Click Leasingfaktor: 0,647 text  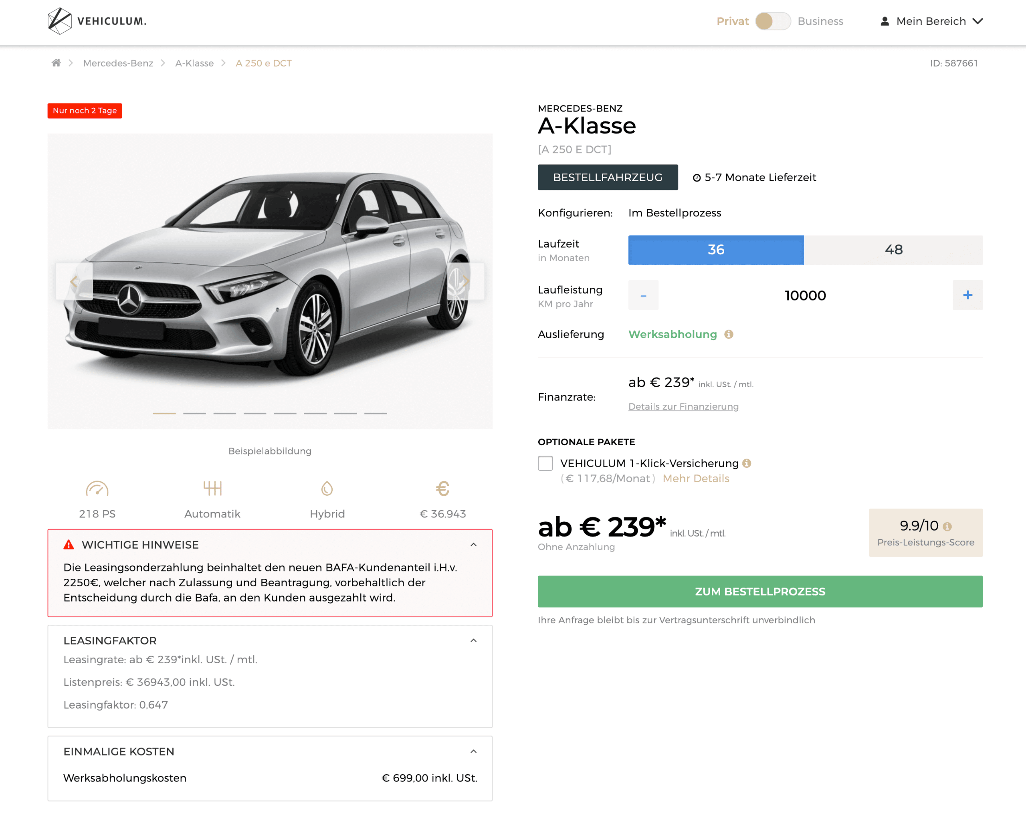point(116,705)
